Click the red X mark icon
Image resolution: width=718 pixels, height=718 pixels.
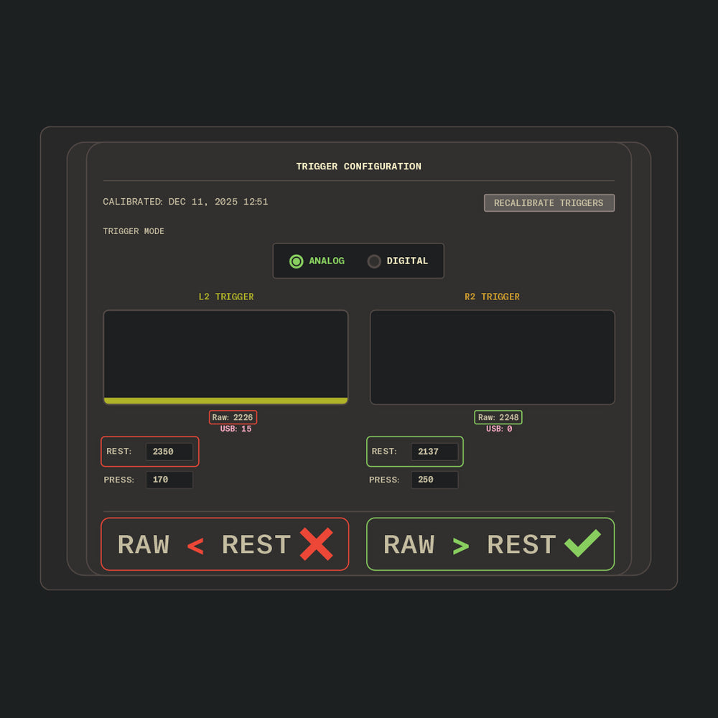tap(316, 544)
